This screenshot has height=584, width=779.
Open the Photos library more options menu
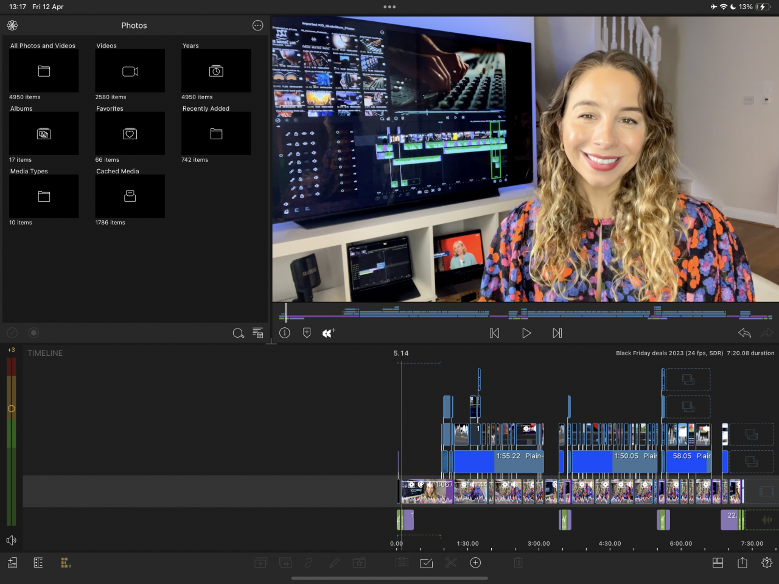tap(257, 26)
